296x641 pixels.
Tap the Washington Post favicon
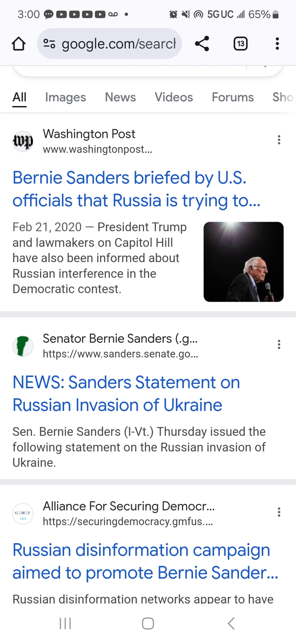click(23, 142)
